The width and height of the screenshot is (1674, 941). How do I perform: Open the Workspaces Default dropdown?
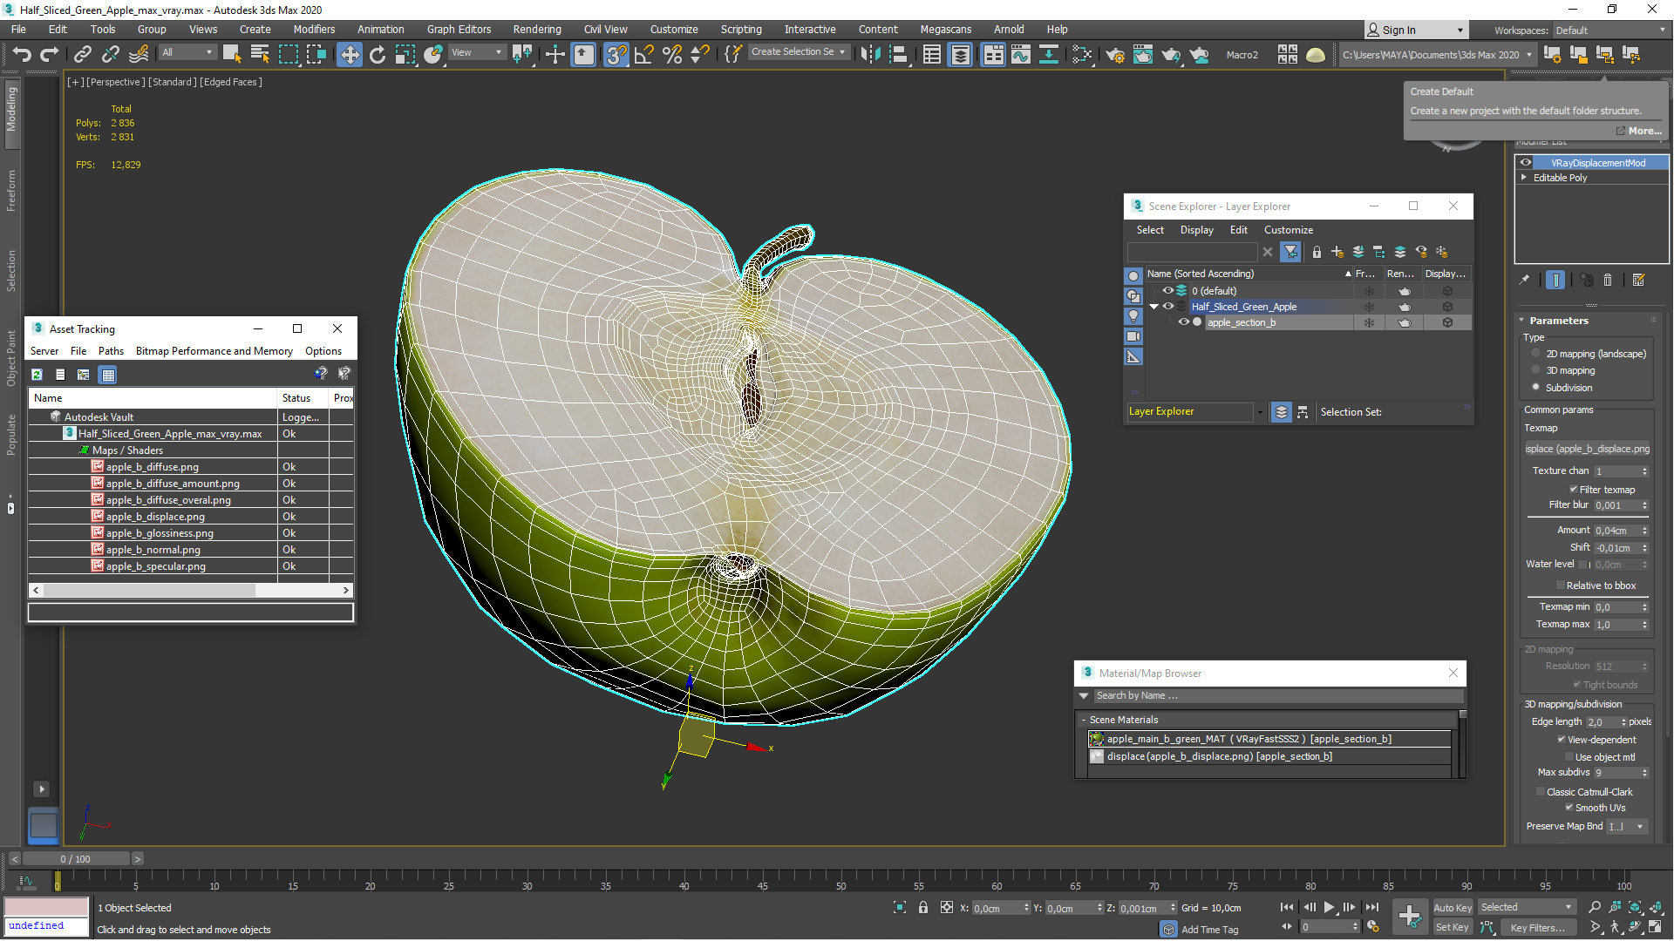pos(1609,30)
